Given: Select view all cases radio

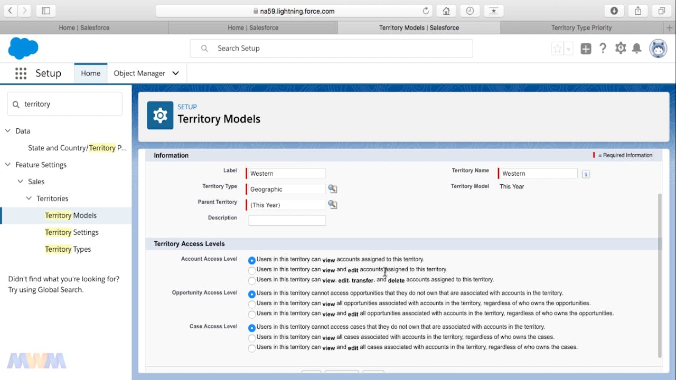Looking at the screenshot, I should (252, 338).
